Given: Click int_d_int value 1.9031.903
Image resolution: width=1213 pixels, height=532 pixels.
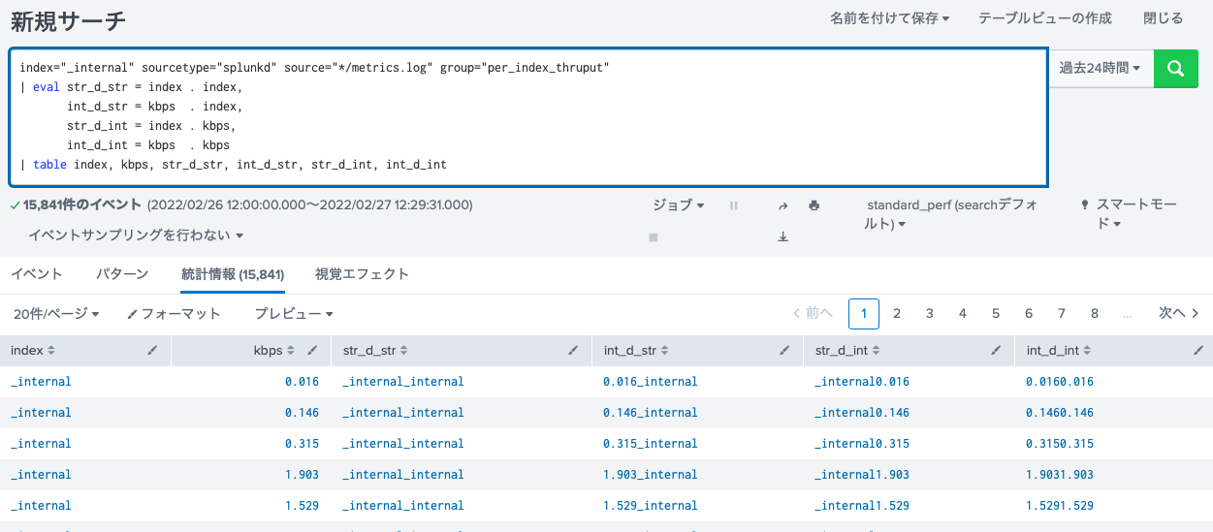Looking at the screenshot, I should click(1060, 475).
